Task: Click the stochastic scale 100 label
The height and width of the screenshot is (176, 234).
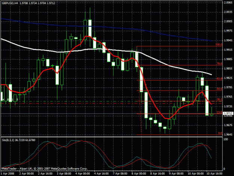Action: [226, 139]
